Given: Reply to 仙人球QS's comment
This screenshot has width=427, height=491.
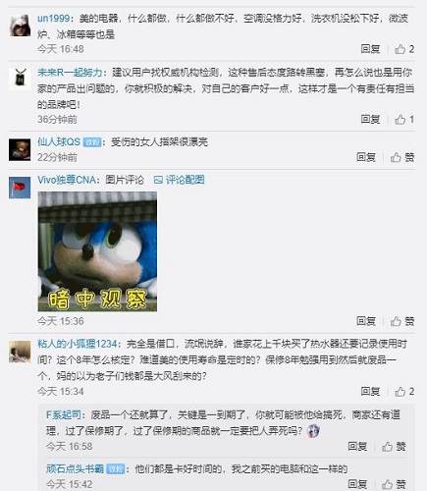Looking at the screenshot, I should [x=366, y=157].
